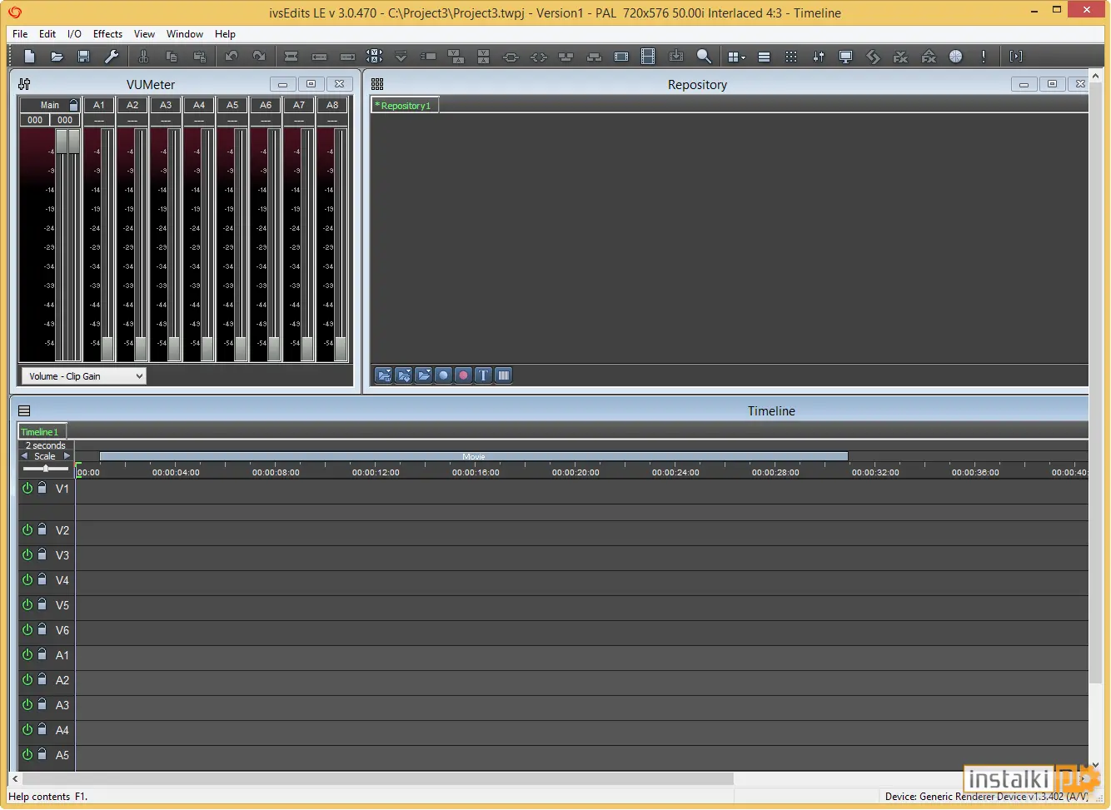Screen dimensions: 1111x810
Task: Click the dotted grid toolbar icon
Action: click(x=791, y=57)
